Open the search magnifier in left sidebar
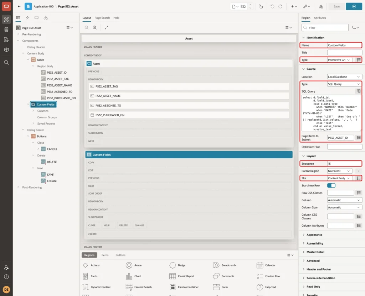The height and width of the screenshot is (296, 365). 6,63
